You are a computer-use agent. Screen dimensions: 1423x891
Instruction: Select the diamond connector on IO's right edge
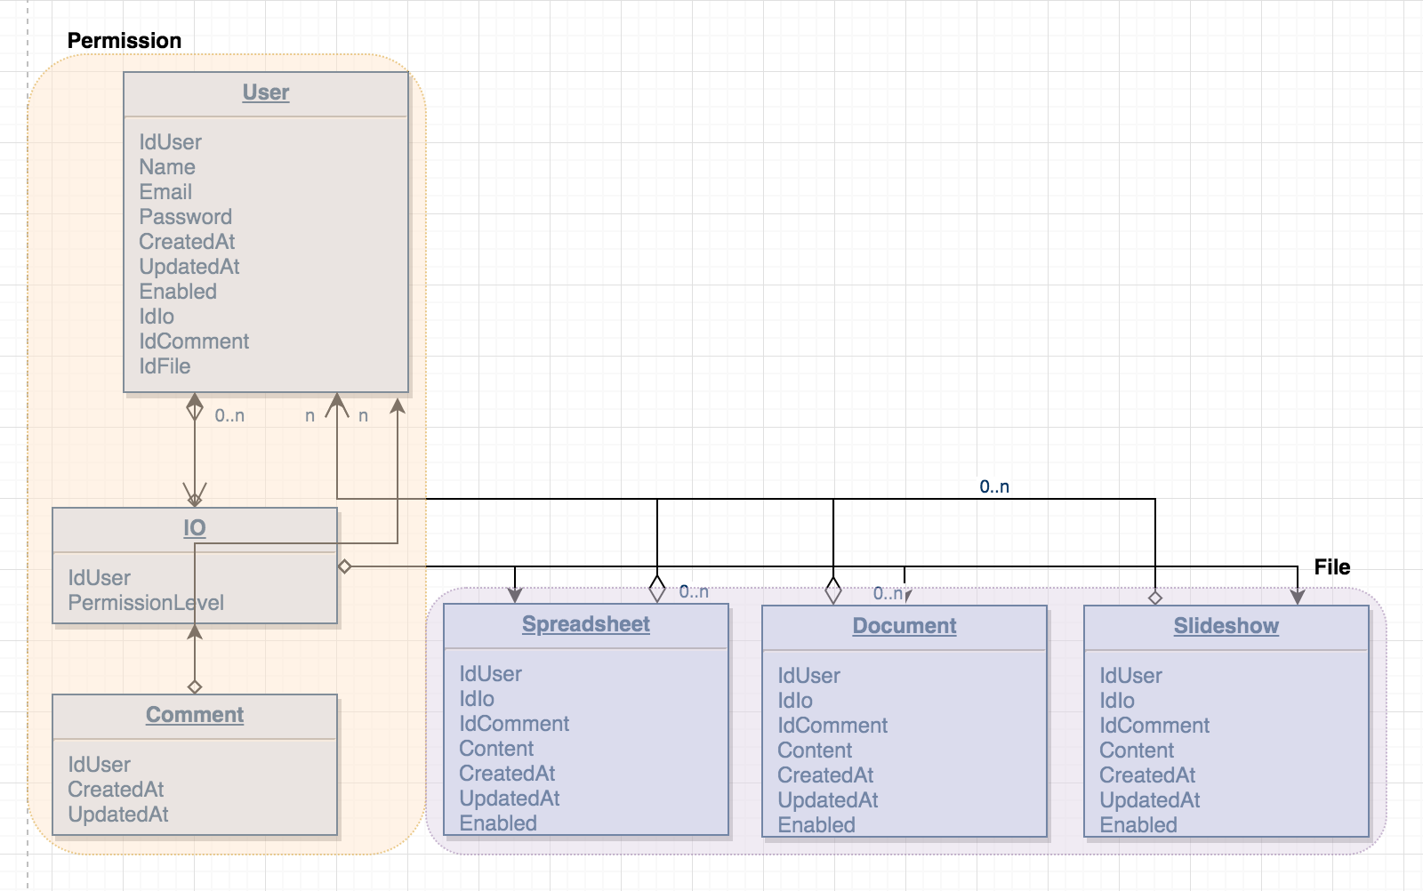coord(345,566)
